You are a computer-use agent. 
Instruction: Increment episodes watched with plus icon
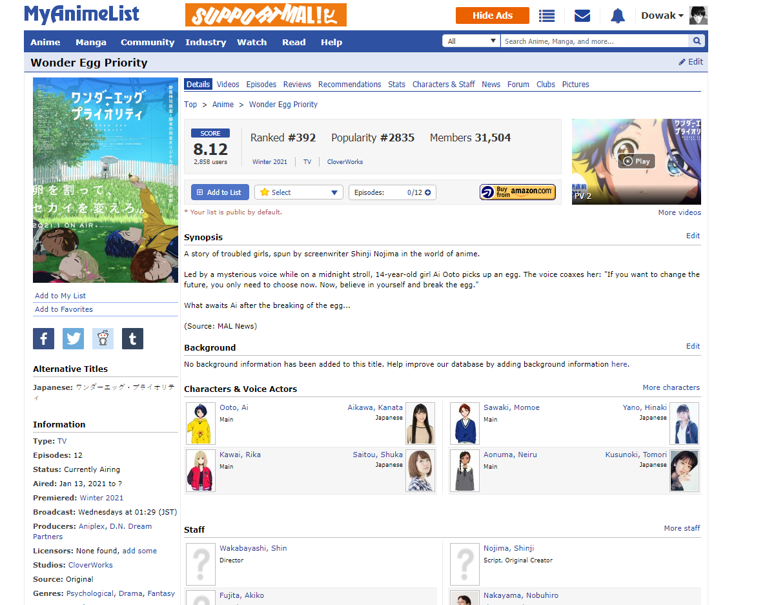[427, 192]
